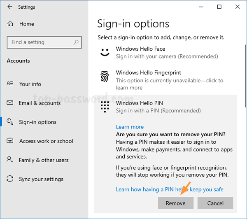Click the Access work or school briefcase icon
Viewport: 247px width, 219px height.
(x=10, y=141)
